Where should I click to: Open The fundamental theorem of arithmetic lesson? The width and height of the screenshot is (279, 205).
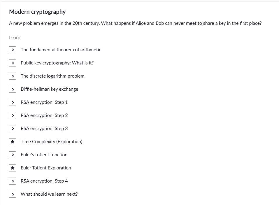tap(61, 50)
